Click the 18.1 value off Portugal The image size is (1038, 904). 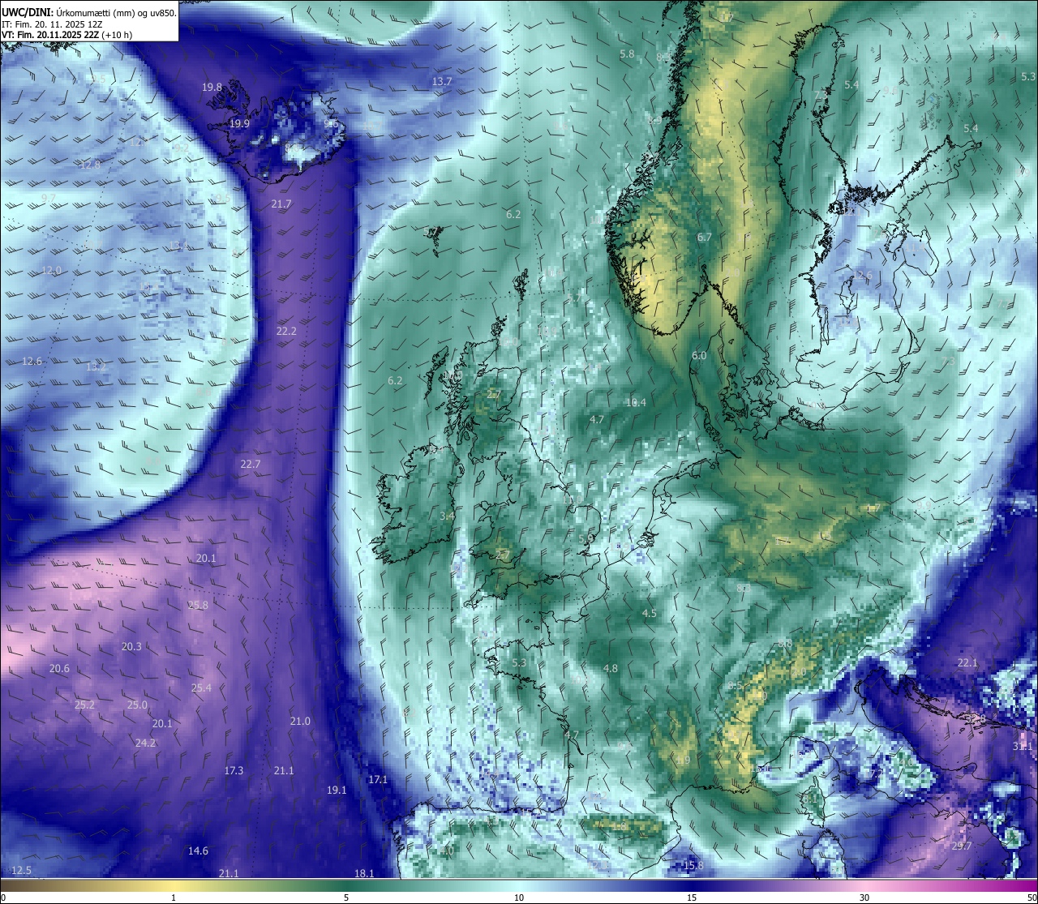point(364,874)
